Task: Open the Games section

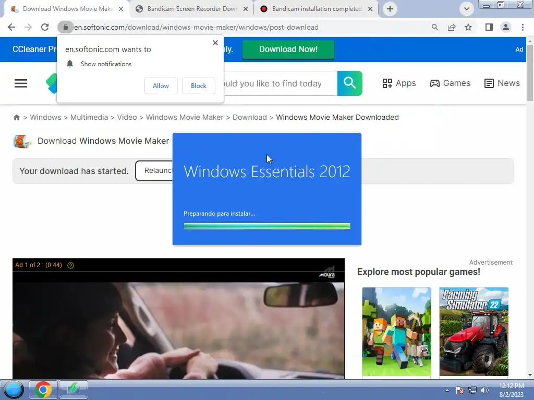Action: click(x=450, y=83)
